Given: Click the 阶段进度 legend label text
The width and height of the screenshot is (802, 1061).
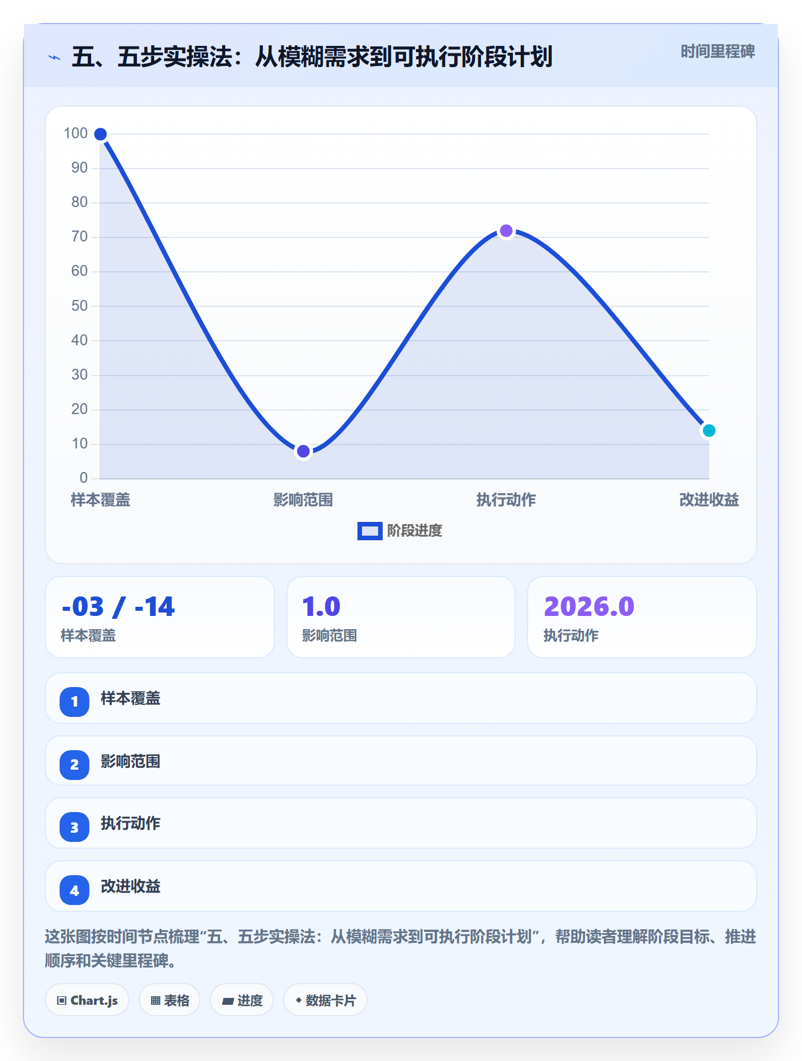Looking at the screenshot, I should (415, 531).
